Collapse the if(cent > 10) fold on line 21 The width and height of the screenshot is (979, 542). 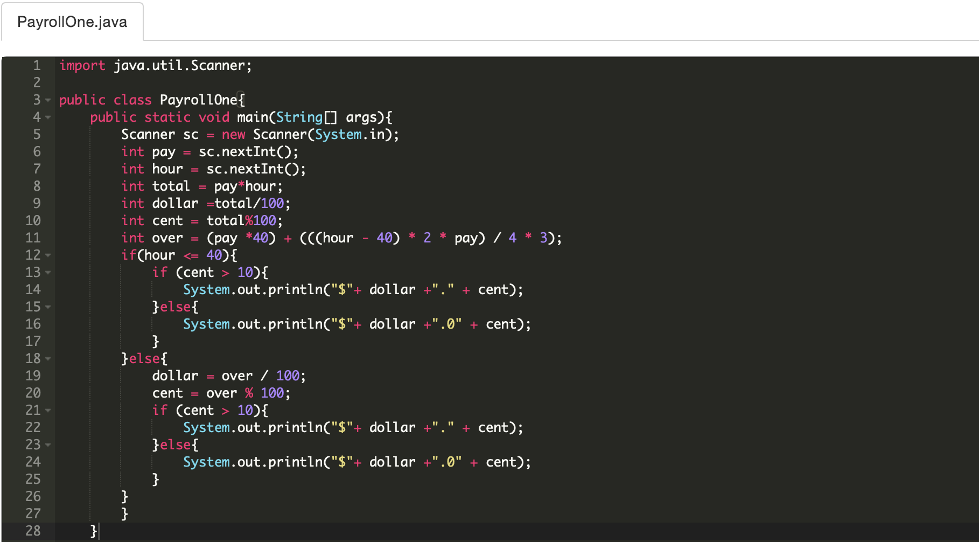(x=47, y=410)
